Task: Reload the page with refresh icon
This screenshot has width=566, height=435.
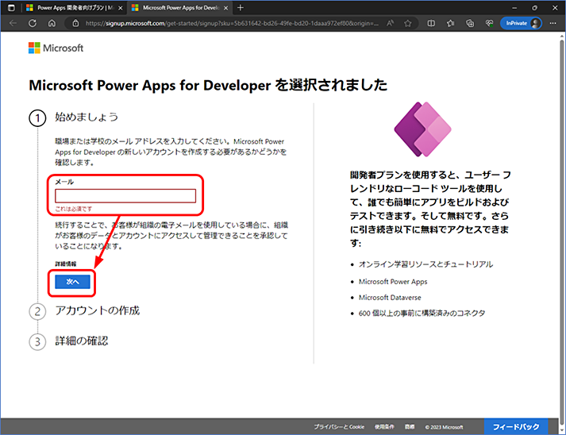Action: 33,23
